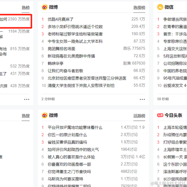
Task: Click the 2 分钟前 timestamp
Action: coord(48,99)
